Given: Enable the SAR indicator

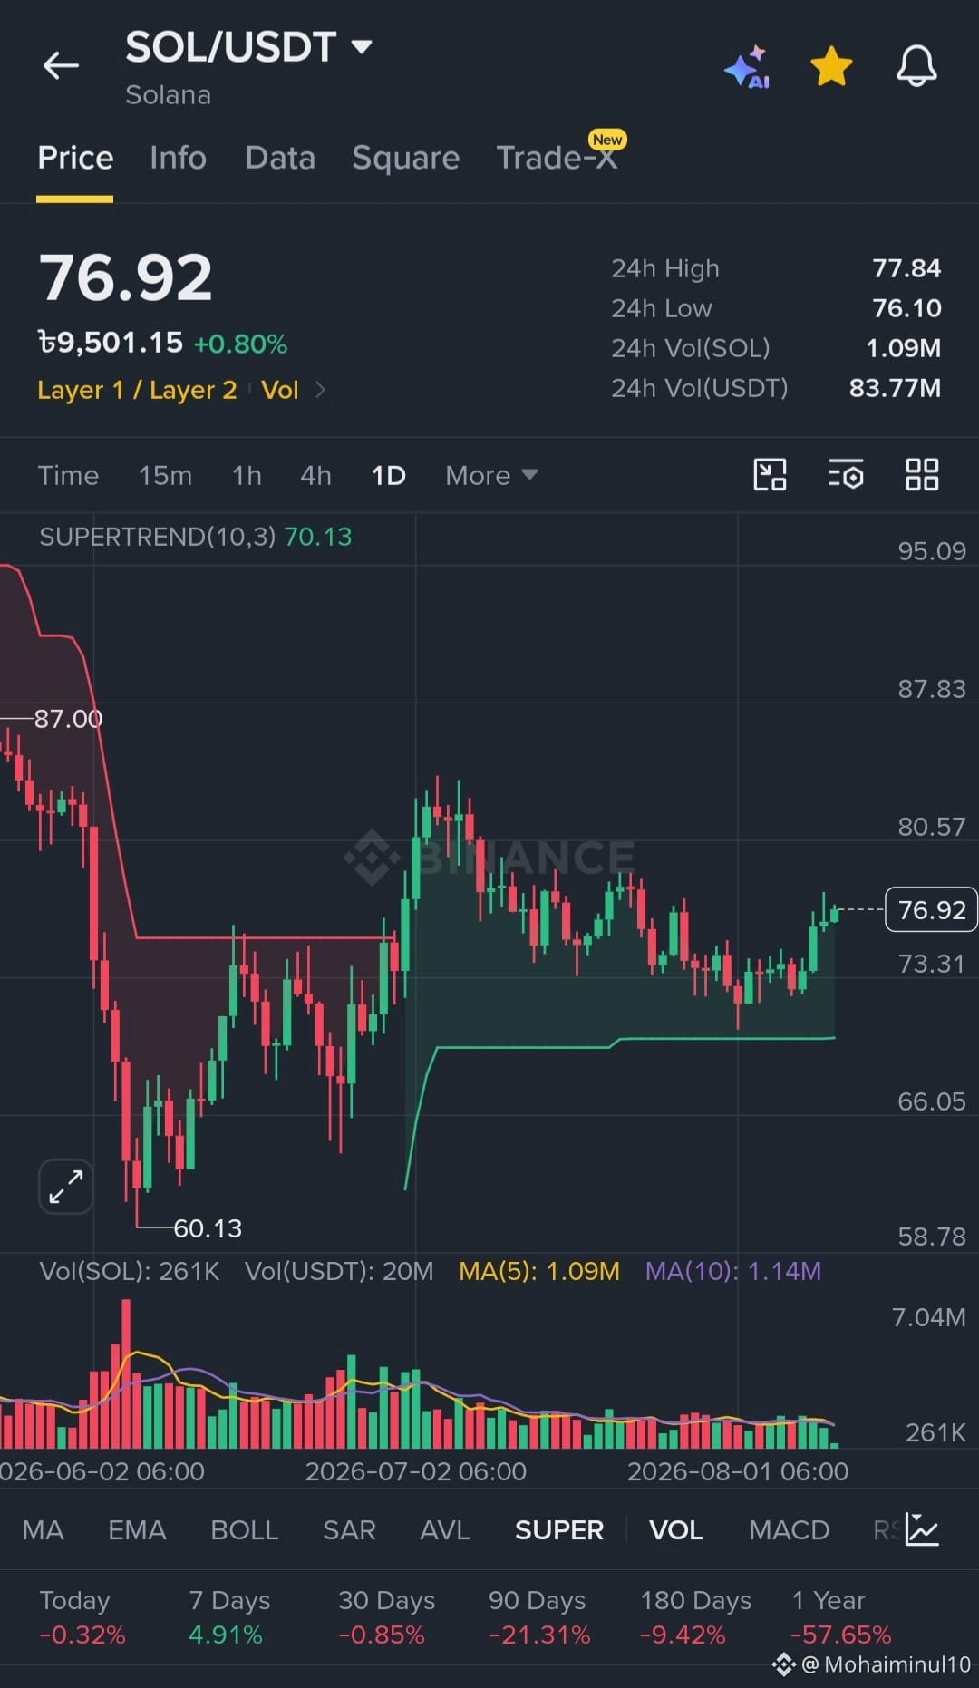Looking at the screenshot, I should tap(349, 1530).
